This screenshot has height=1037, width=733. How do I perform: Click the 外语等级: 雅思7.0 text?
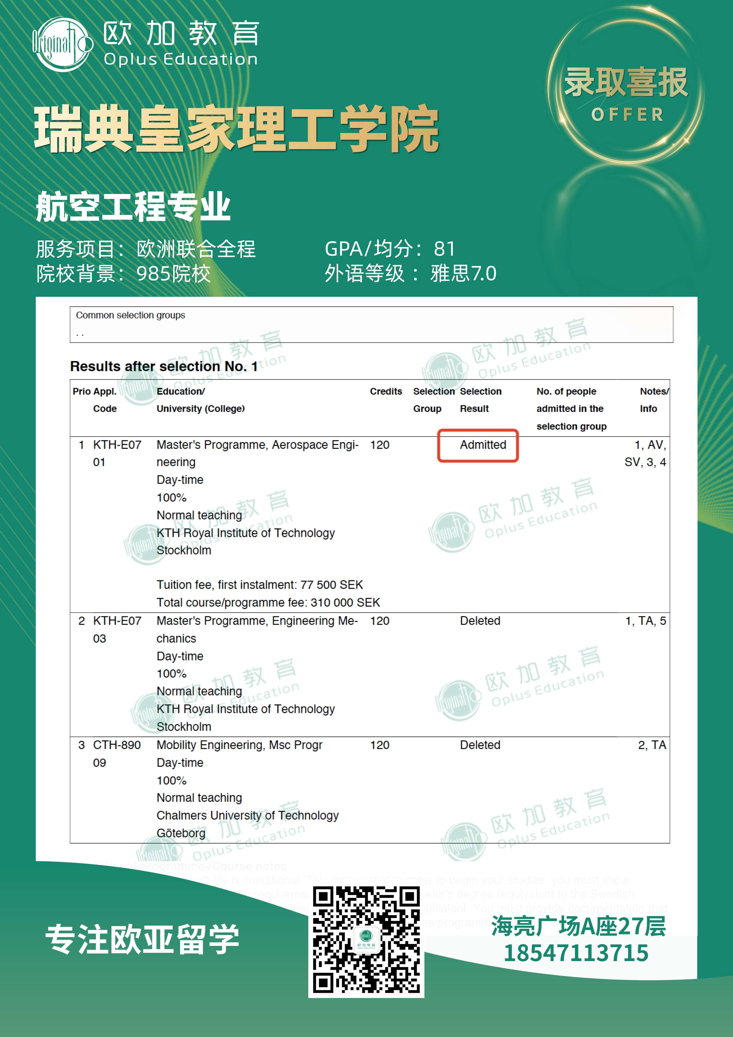(411, 274)
